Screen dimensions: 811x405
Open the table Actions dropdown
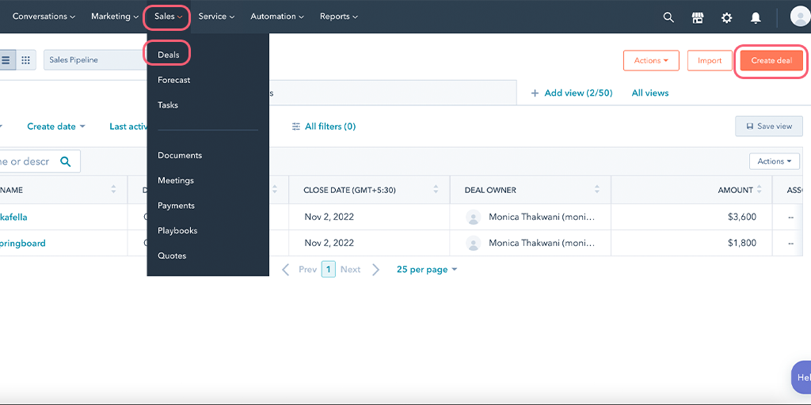pos(775,161)
